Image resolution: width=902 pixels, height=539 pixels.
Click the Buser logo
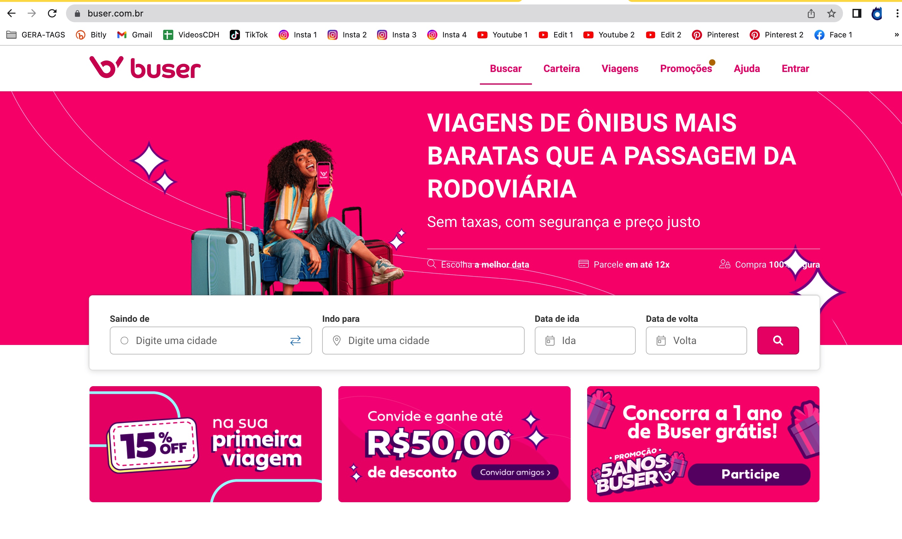pyautogui.click(x=145, y=68)
